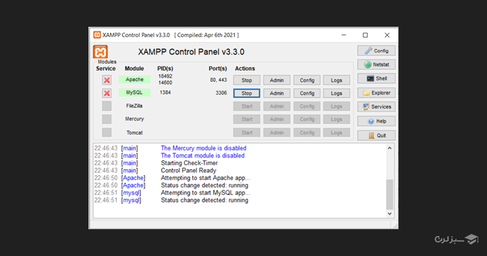This screenshot has width=487, height=256.
Task: Launch the Shell from its icon button
Action: (x=376, y=78)
